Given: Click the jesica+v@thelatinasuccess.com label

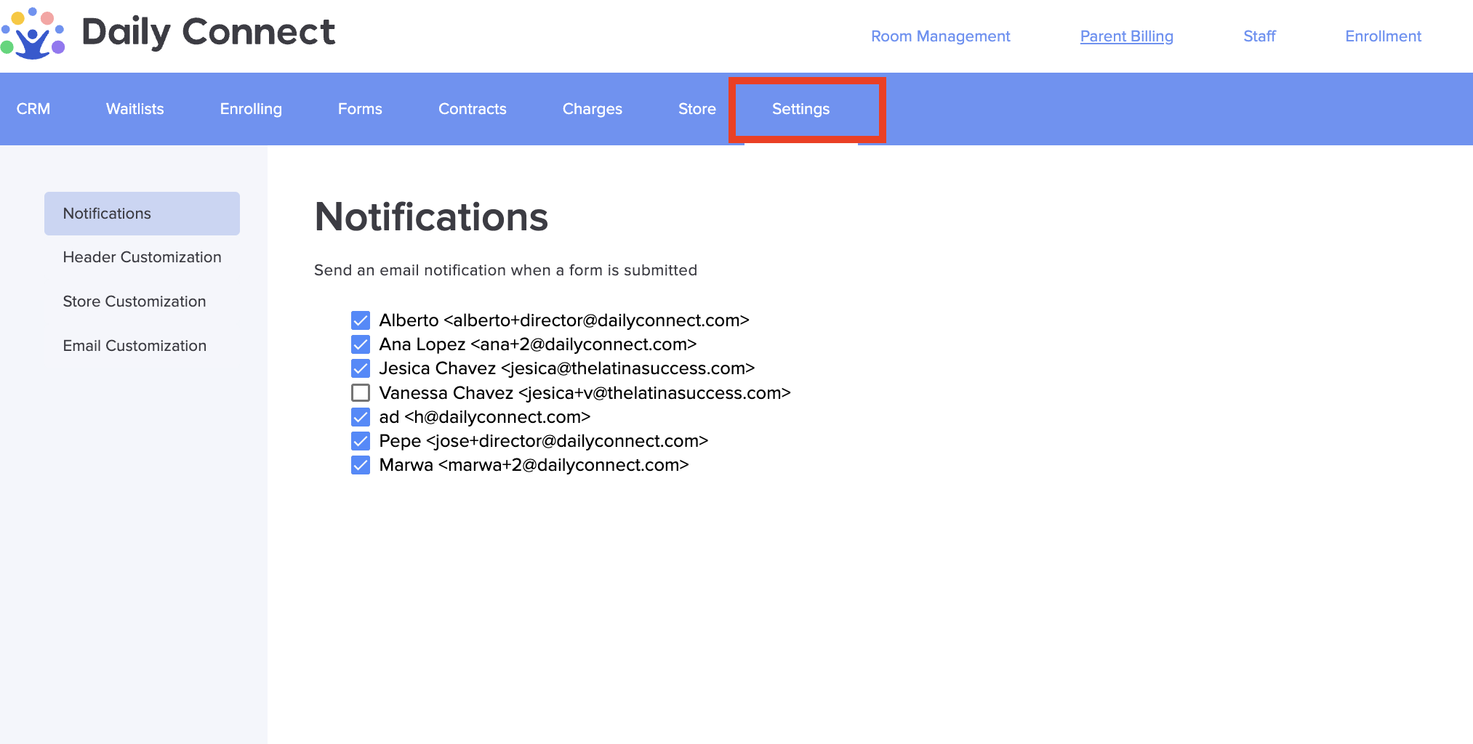Looking at the screenshot, I should point(585,393).
